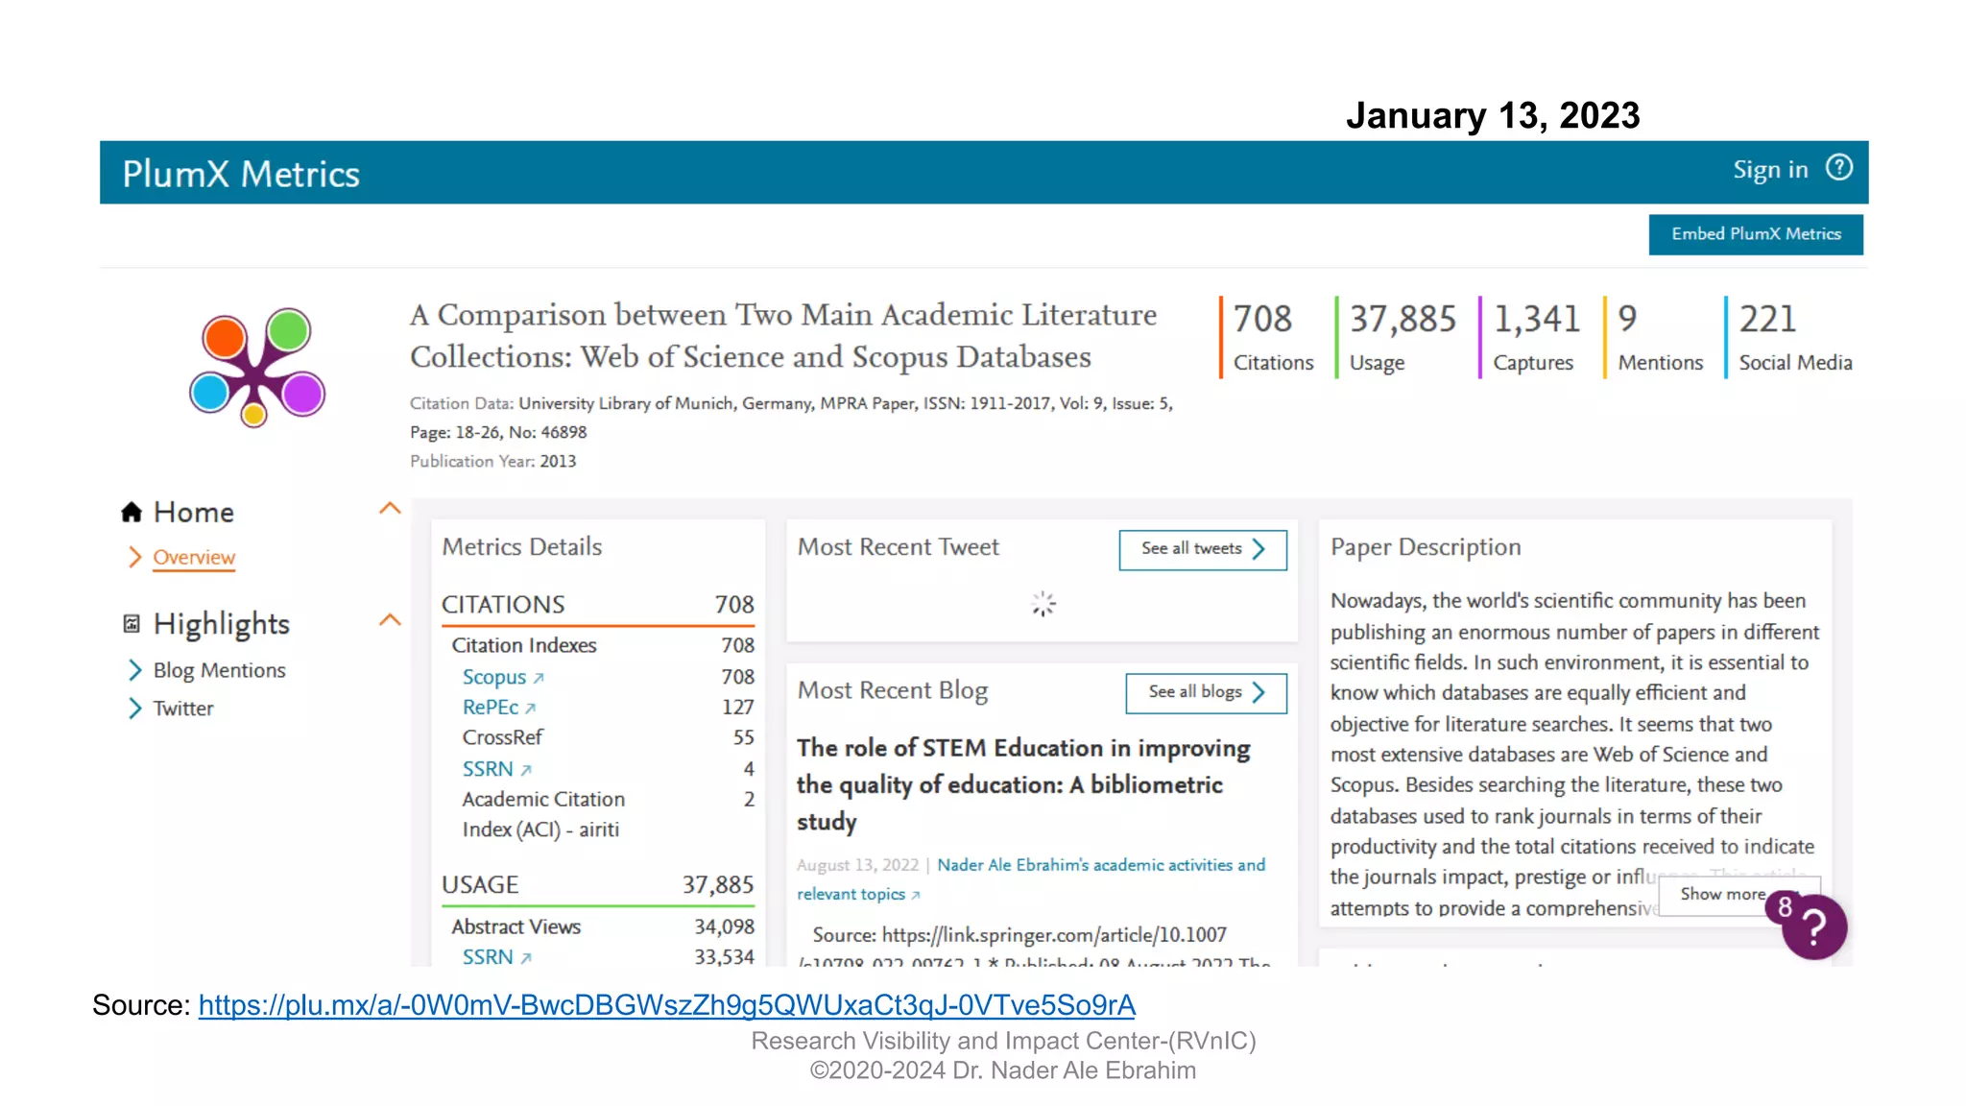Image resolution: width=1966 pixels, height=1106 pixels.
Task: Select the Overview sidebar item
Action: [x=194, y=557]
